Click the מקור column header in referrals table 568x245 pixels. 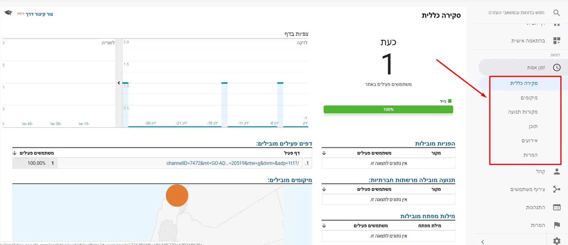pyautogui.click(x=436, y=153)
